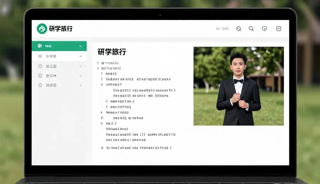Click the icon of the second sidebar item
320x184 pixels.
[x=40, y=56]
